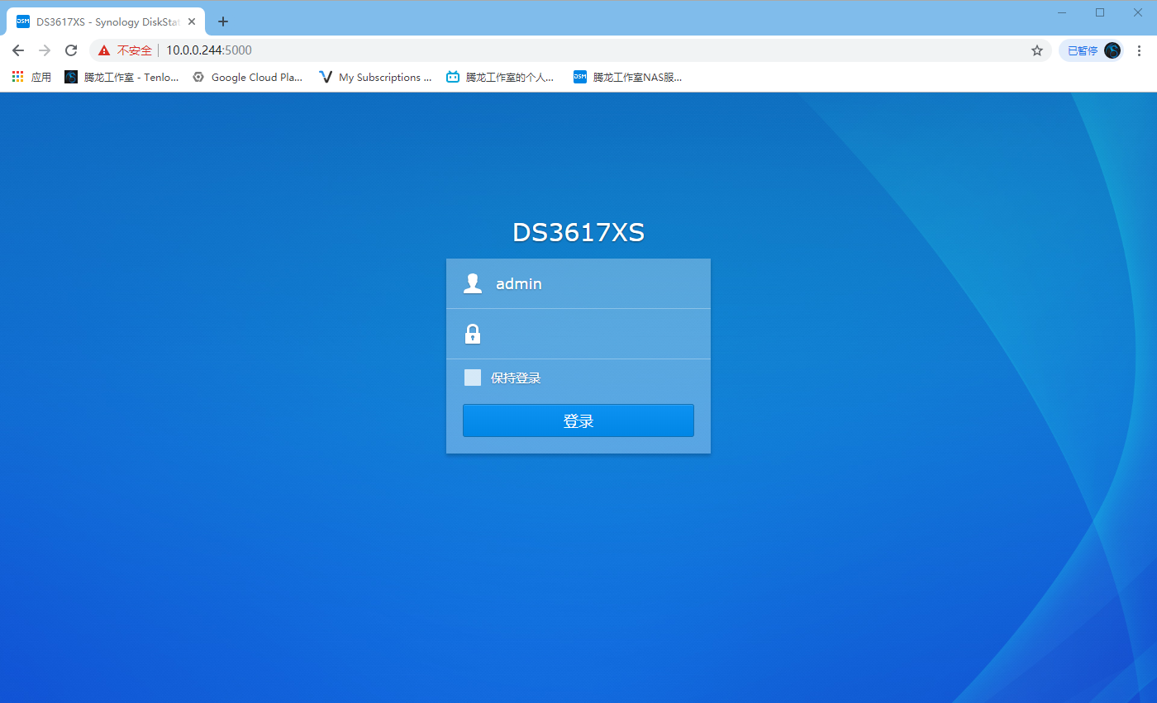Bookmark this page with star icon

(1037, 50)
